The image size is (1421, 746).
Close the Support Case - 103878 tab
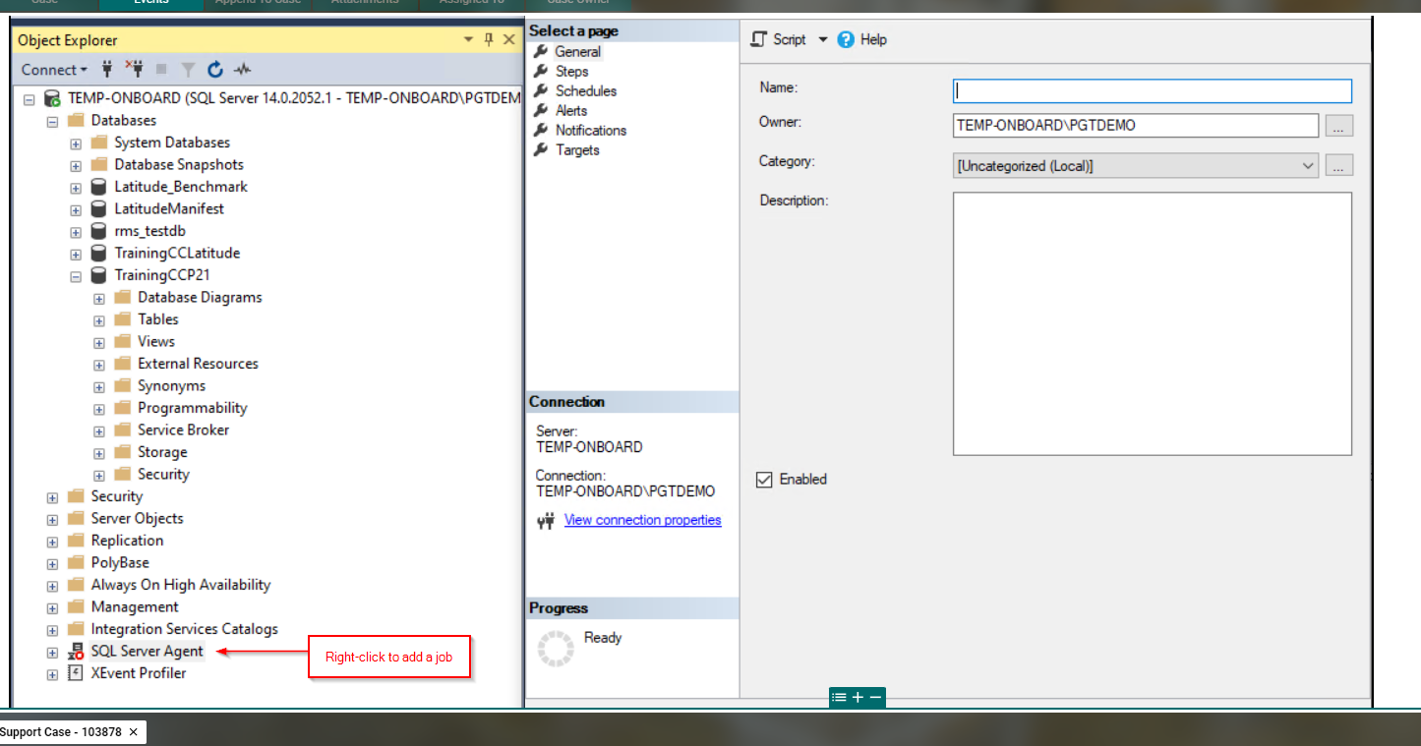coord(134,732)
